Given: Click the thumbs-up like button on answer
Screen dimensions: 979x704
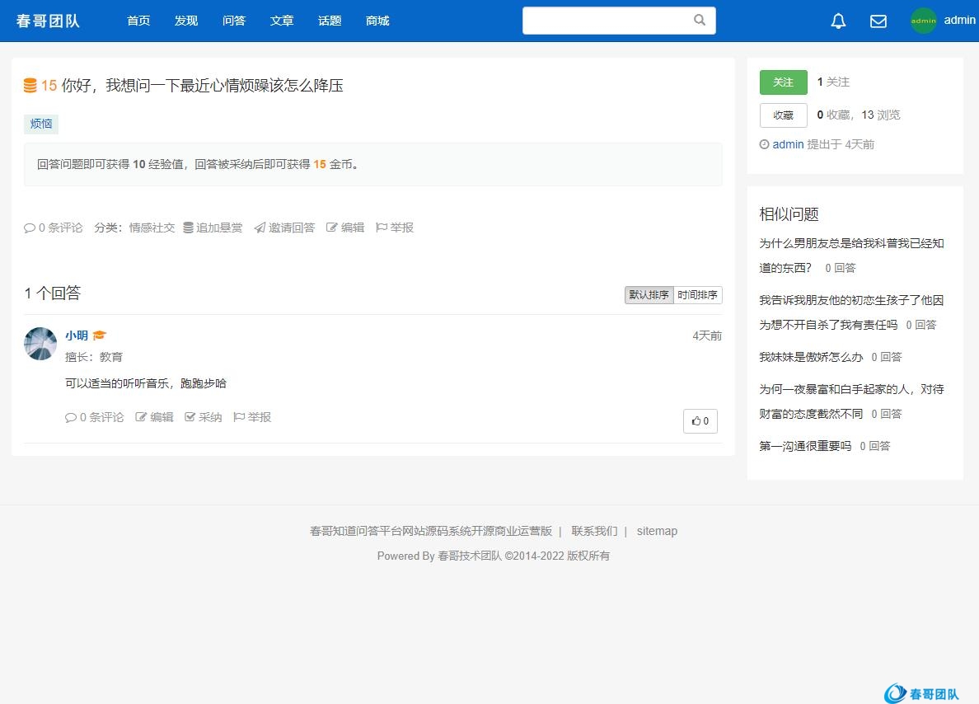Looking at the screenshot, I should coord(700,420).
